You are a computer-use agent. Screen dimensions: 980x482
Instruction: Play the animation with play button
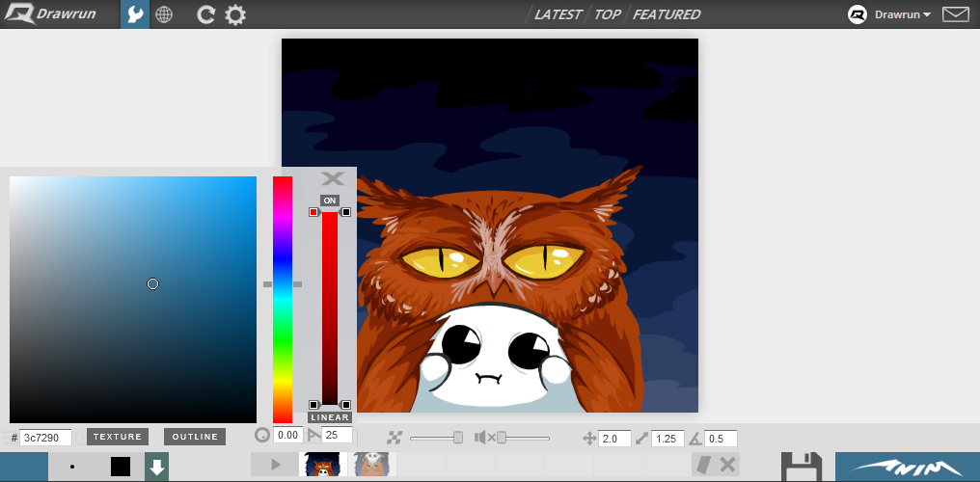click(x=275, y=465)
